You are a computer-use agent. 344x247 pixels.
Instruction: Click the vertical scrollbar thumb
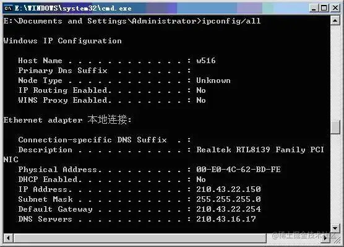[335, 127]
